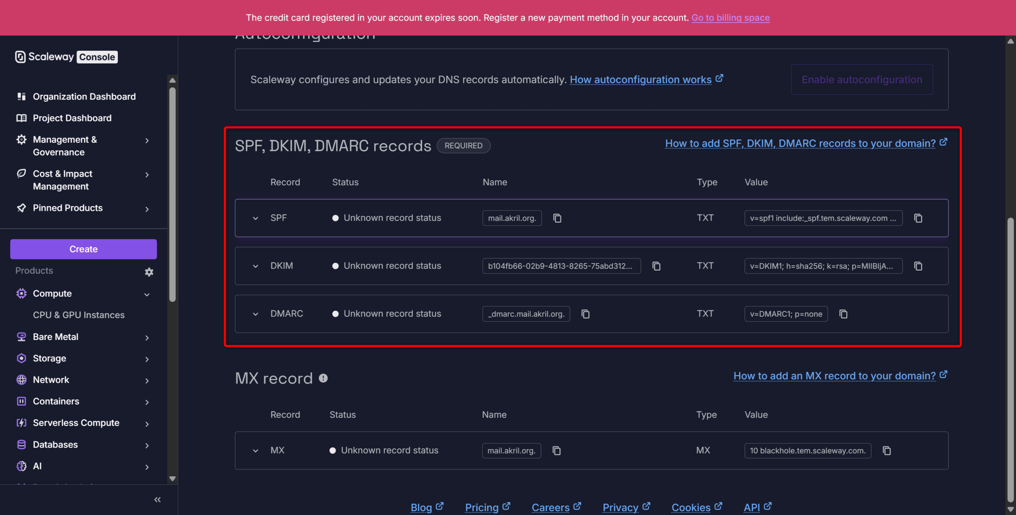Viewport: 1016px width, 515px height.
Task: Copy the MX record value
Action: 887,451
